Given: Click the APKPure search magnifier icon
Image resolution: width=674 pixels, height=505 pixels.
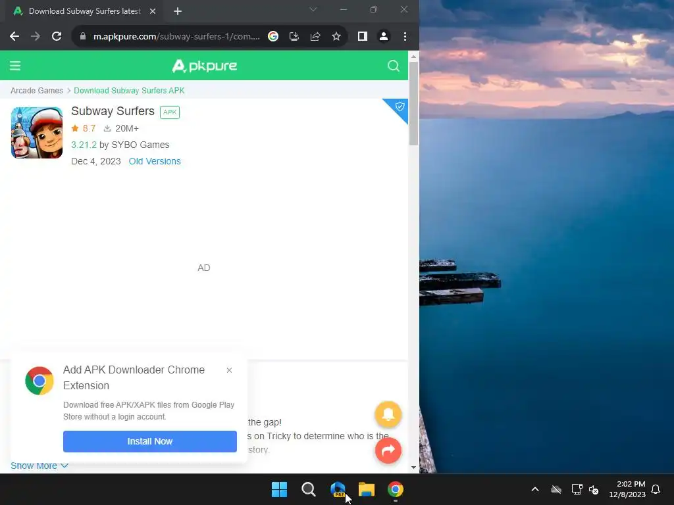Looking at the screenshot, I should [394, 66].
